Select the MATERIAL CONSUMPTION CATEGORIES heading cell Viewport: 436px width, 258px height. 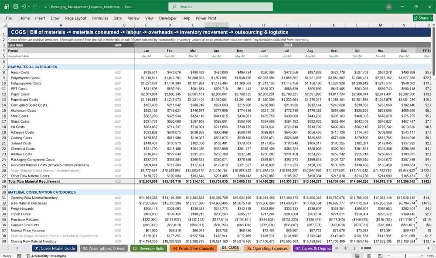click(x=61, y=192)
